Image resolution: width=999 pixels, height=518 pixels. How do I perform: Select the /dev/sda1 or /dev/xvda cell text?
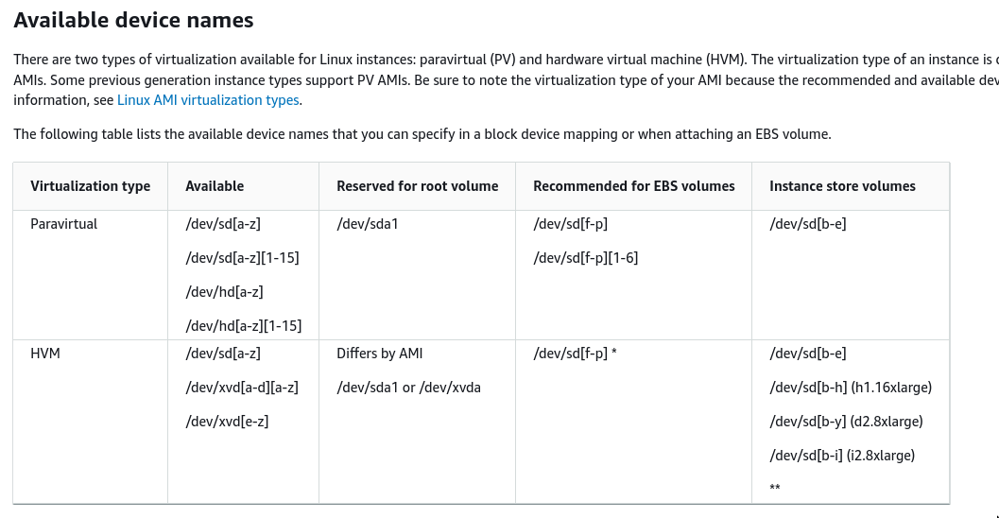(408, 388)
